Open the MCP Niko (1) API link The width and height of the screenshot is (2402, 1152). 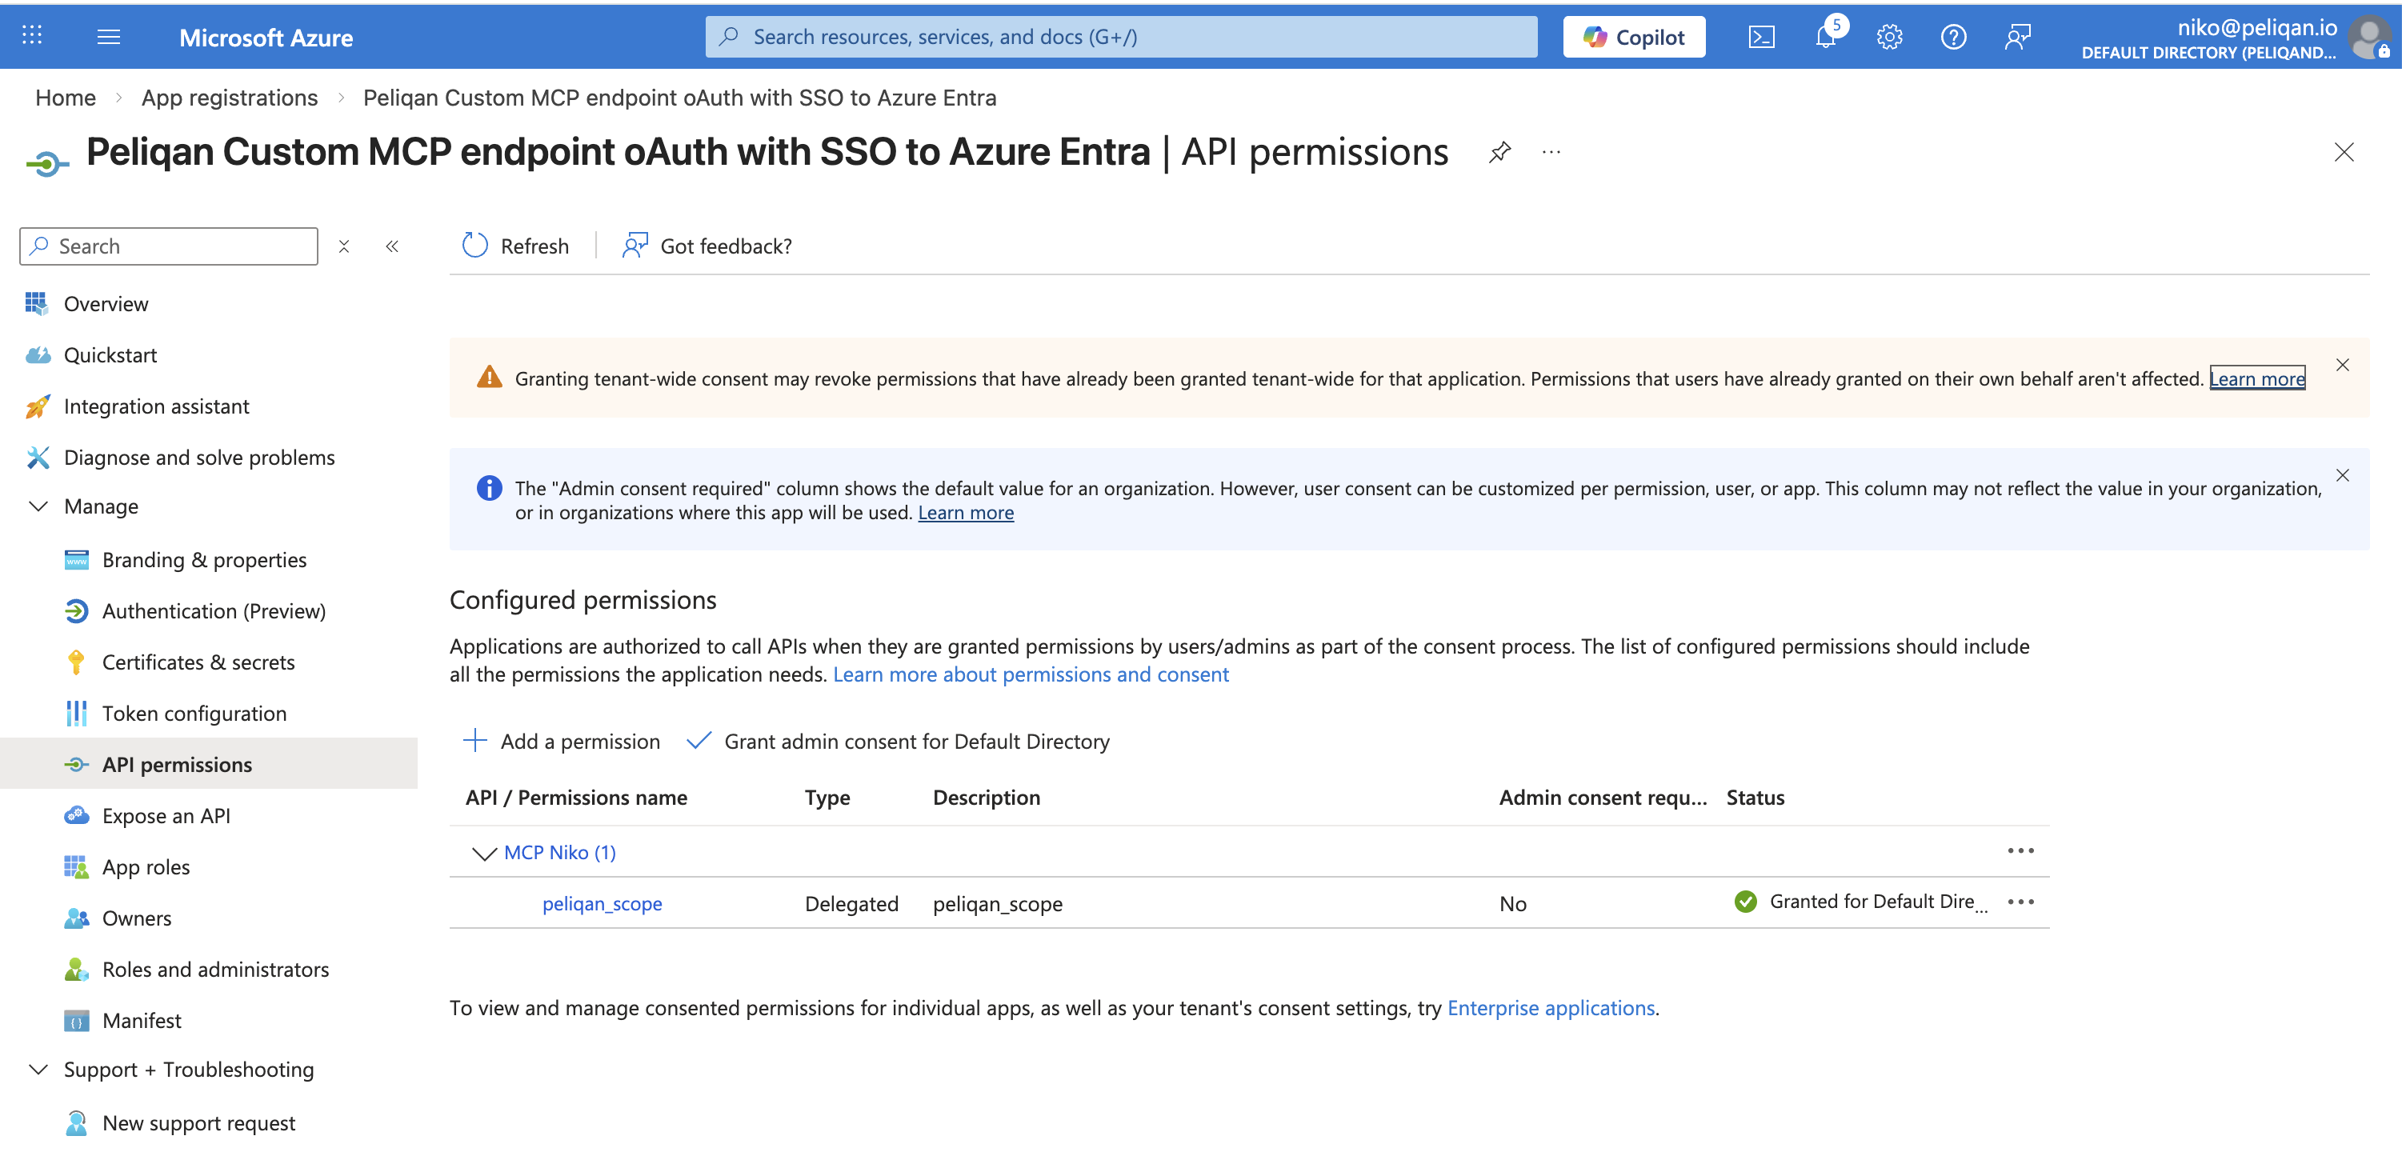[x=559, y=853]
